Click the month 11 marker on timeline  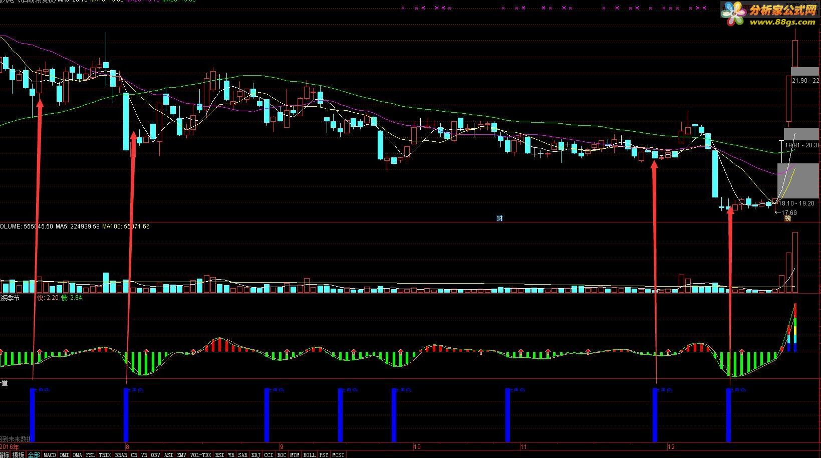pyautogui.click(x=524, y=446)
